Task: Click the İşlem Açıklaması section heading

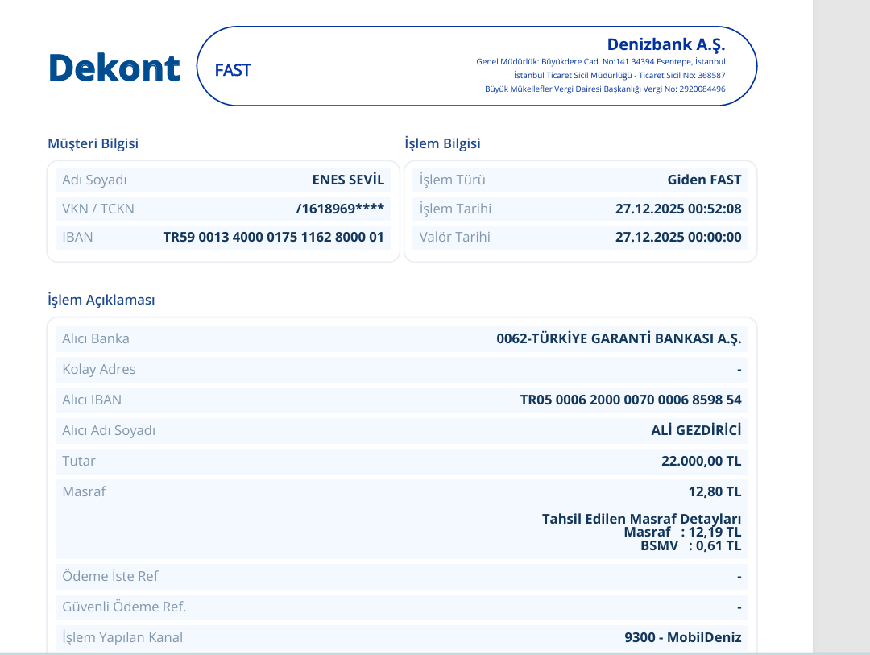Action: (101, 300)
